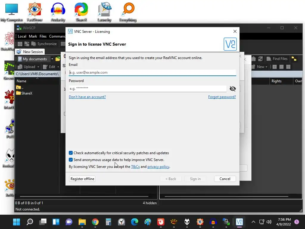305x229 pixels.
Task: Click the unselect files minus icon in remote toolbar
Action: [x=281, y=67]
